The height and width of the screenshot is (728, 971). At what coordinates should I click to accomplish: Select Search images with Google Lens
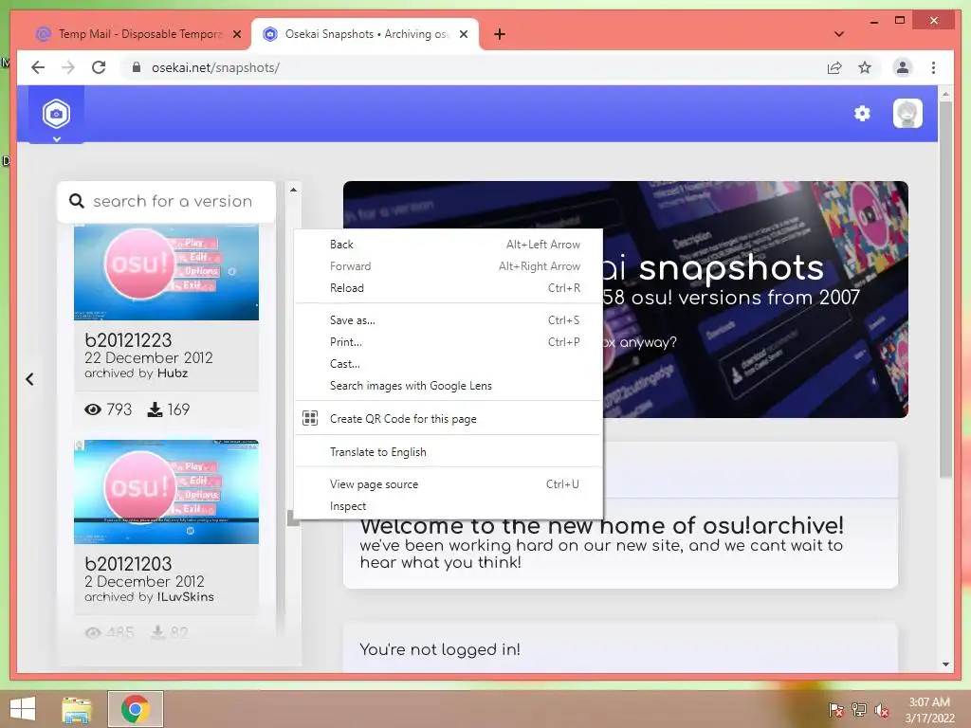448,386
